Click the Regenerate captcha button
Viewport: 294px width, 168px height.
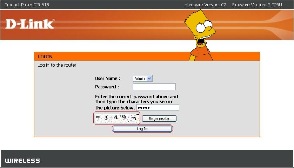159,119
